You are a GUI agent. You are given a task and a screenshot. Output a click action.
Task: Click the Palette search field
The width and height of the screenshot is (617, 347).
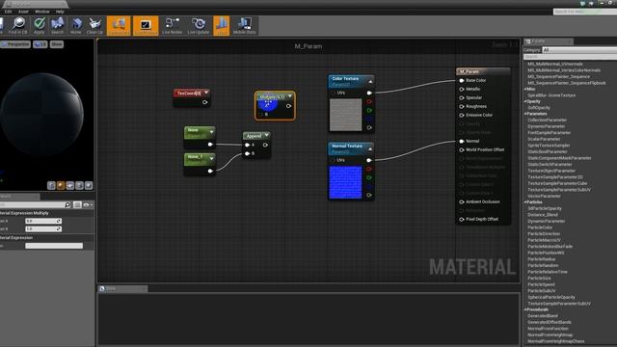click(x=570, y=57)
